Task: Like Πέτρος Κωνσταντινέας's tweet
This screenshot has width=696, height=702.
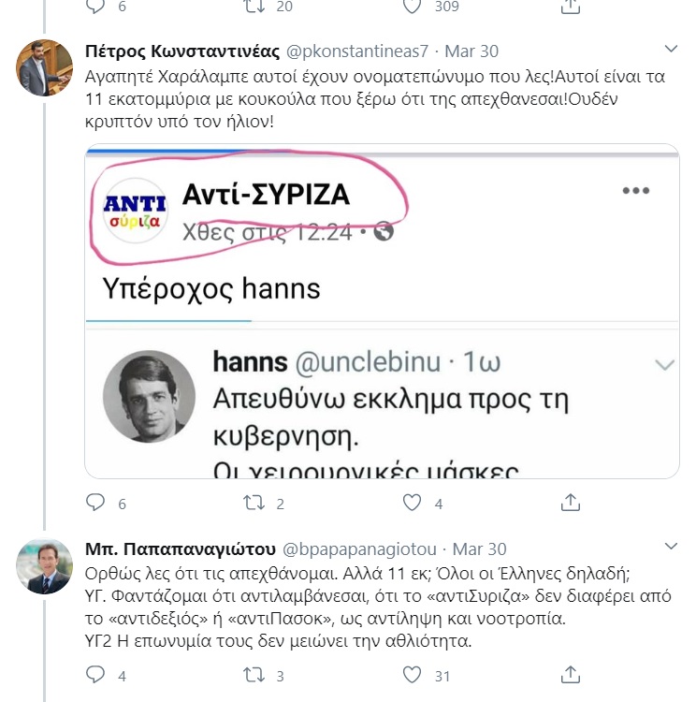Action: click(x=411, y=504)
